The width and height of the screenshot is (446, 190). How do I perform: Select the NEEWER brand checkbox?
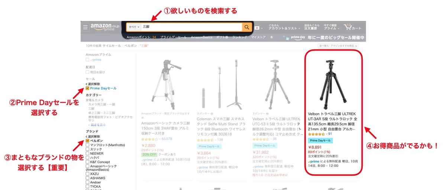coord(87,154)
